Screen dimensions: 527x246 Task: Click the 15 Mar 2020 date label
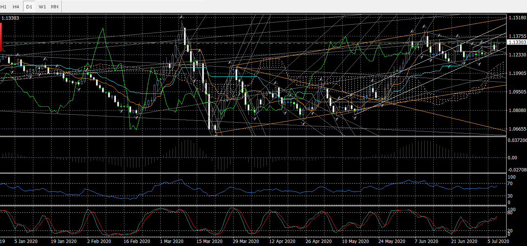coord(209,241)
